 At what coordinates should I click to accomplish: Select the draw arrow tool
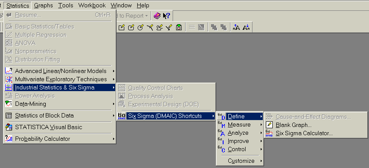tap(169, 28)
